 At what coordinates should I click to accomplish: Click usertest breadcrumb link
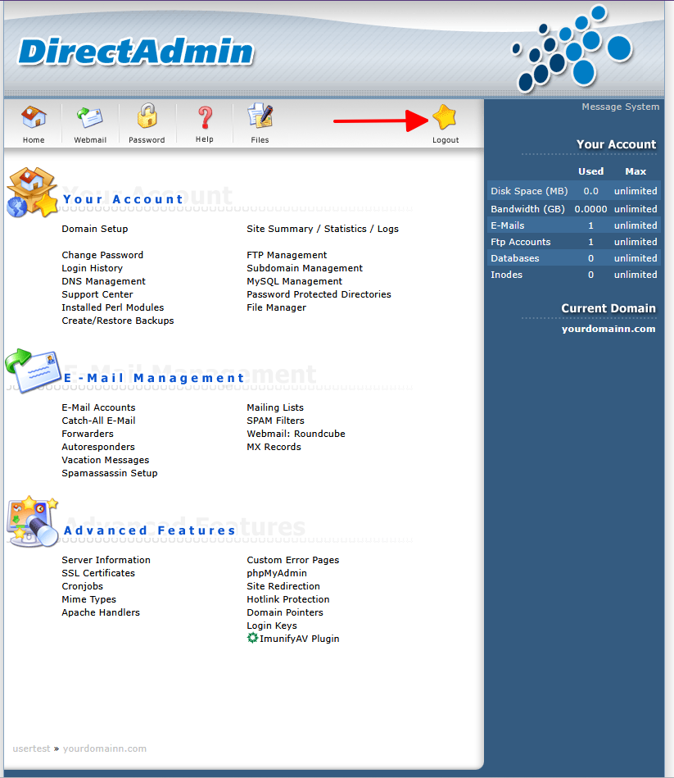[x=31, y=748]
